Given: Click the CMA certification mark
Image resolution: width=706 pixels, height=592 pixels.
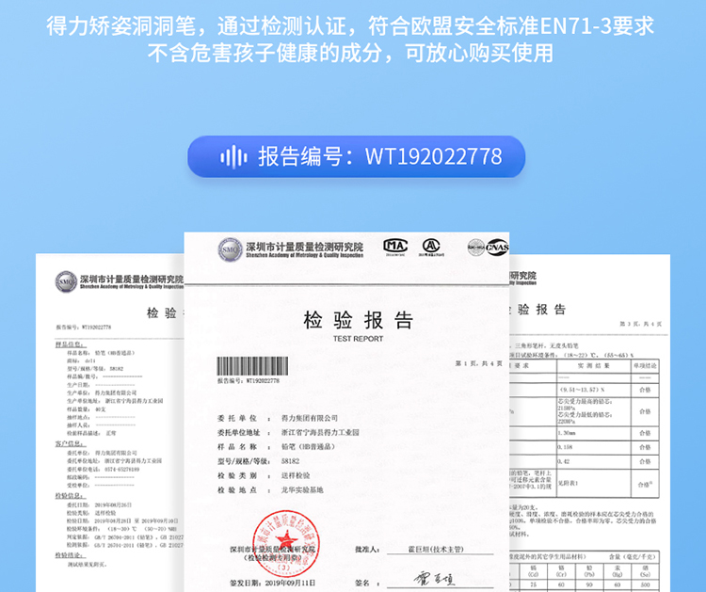Looking at the screenshot, I should pyautogui.click(x=395, y=247).
